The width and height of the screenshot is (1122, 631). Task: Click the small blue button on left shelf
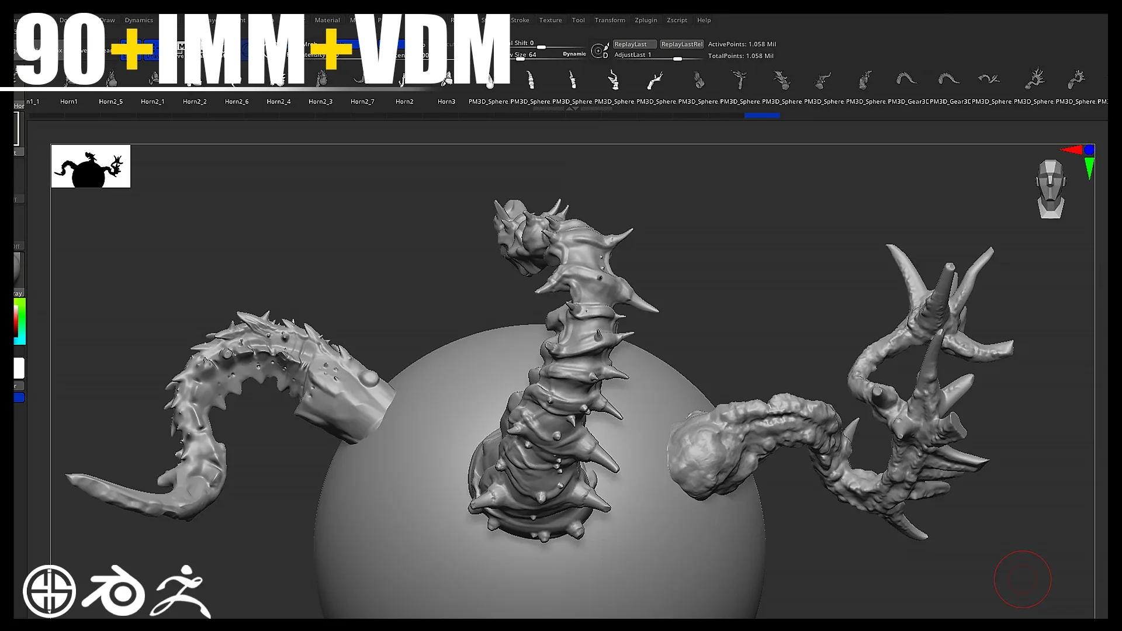19,397
